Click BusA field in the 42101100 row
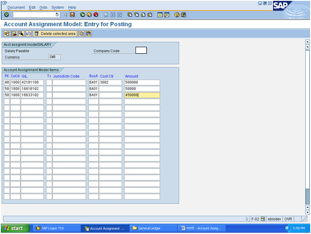 point(93,82)
